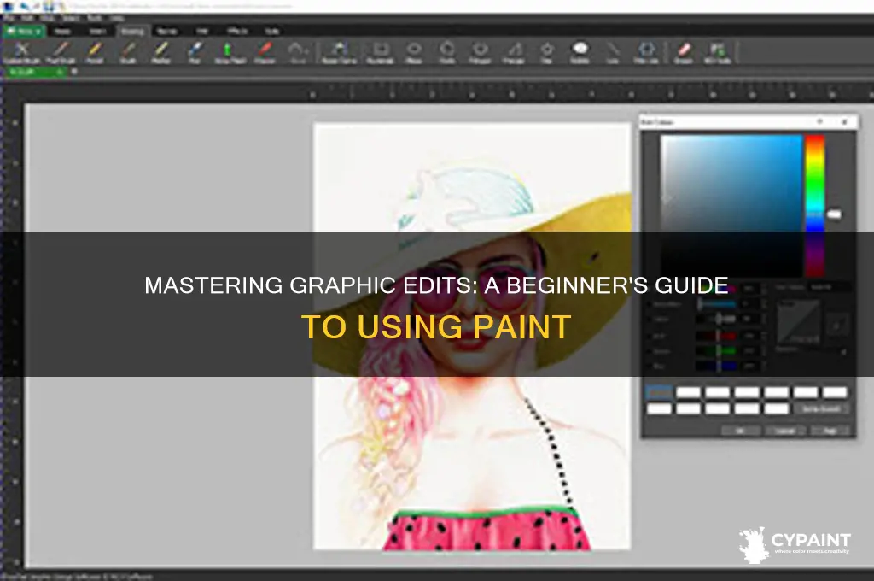Switch to the Raster ribbon tab
The width and height of the screenshot is (874, 581).
[167, 32]
